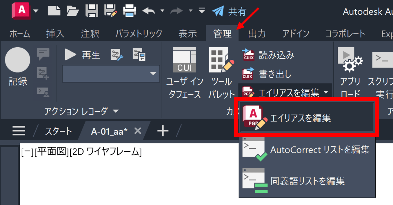The width and height of the screenshot is (393, 205).
Task: Open the CUI ユーザ インタフェース editor
Action: [x=184, y=74]
